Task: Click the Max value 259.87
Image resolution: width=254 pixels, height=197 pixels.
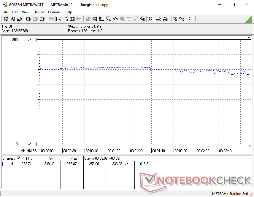Action: click(72, 164)
